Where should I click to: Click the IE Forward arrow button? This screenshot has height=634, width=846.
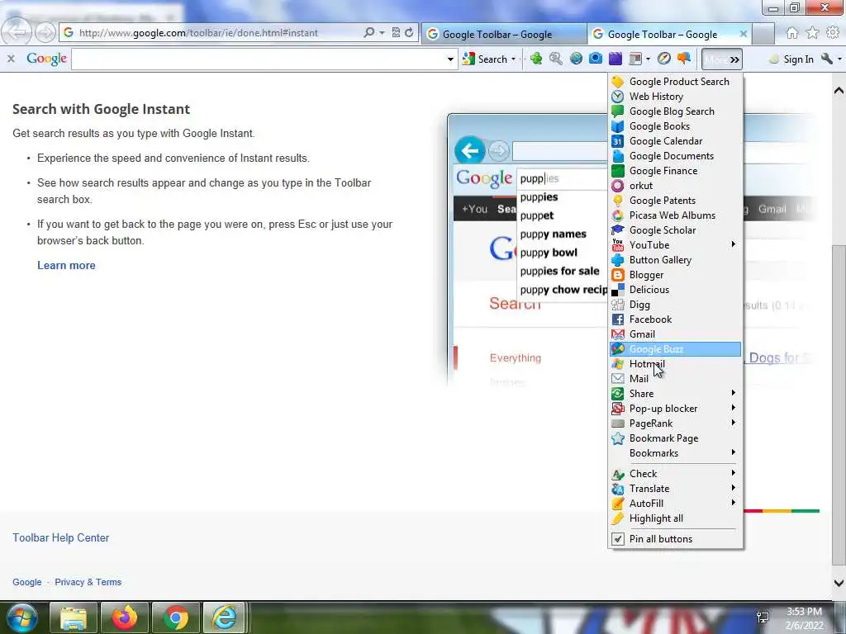click(45, 33)
